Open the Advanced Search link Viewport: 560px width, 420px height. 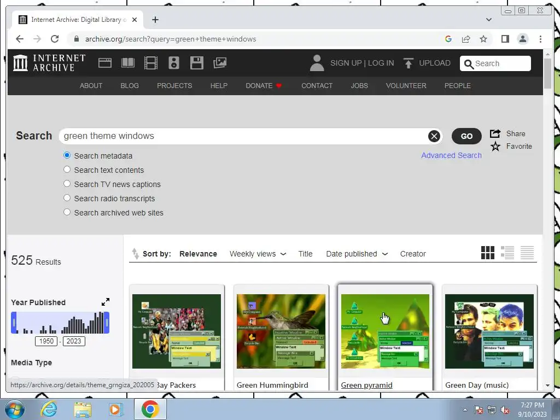click(x=451, y=155)
